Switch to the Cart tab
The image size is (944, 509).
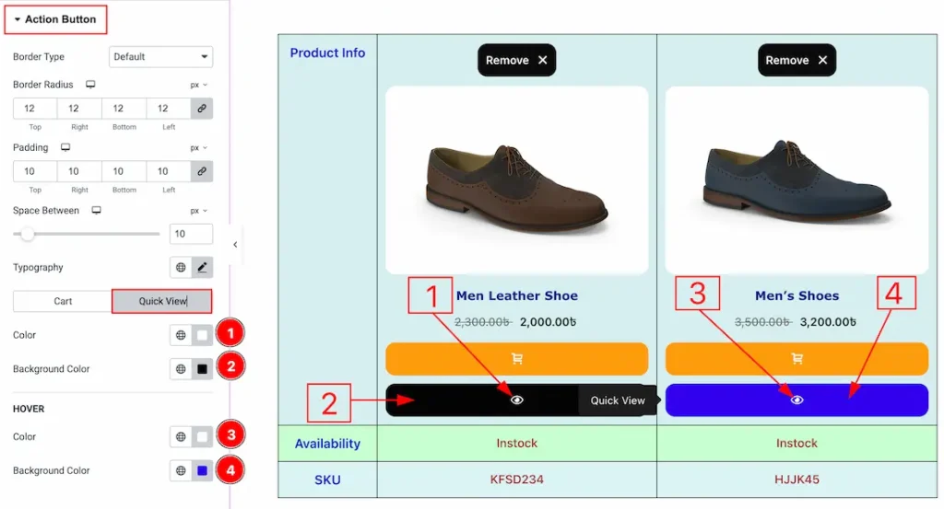point(63,301)
